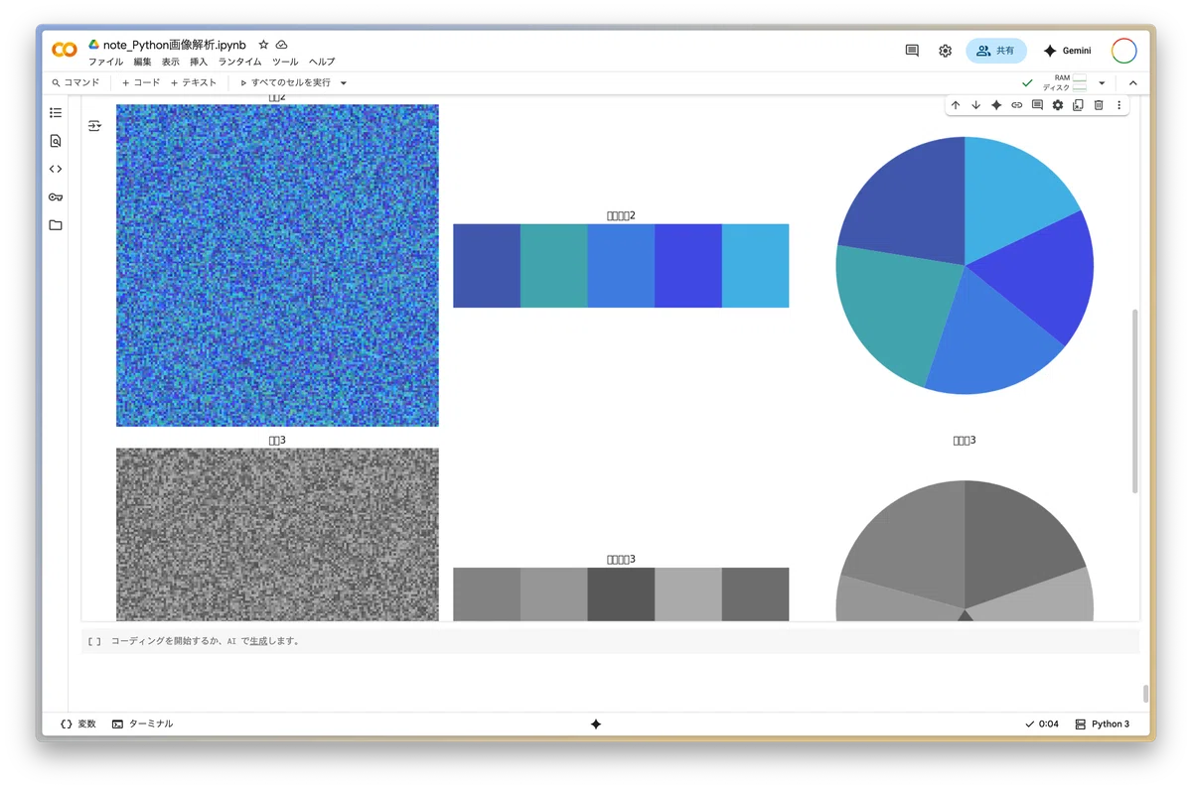This screenshot has width=1192, height=789.
Task: Open the cell editor settings gear
Action: click(1058, 105)
